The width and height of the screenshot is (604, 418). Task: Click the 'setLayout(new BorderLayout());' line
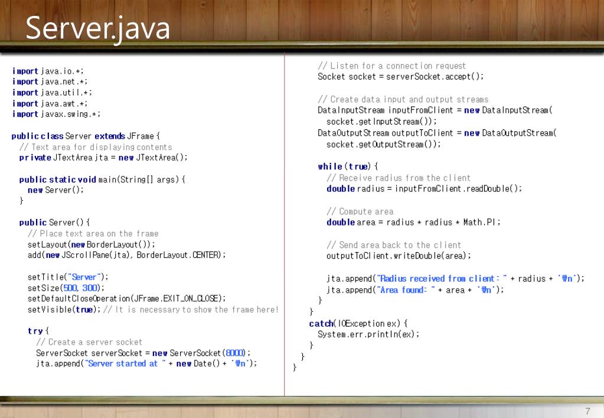click(92, 244)
